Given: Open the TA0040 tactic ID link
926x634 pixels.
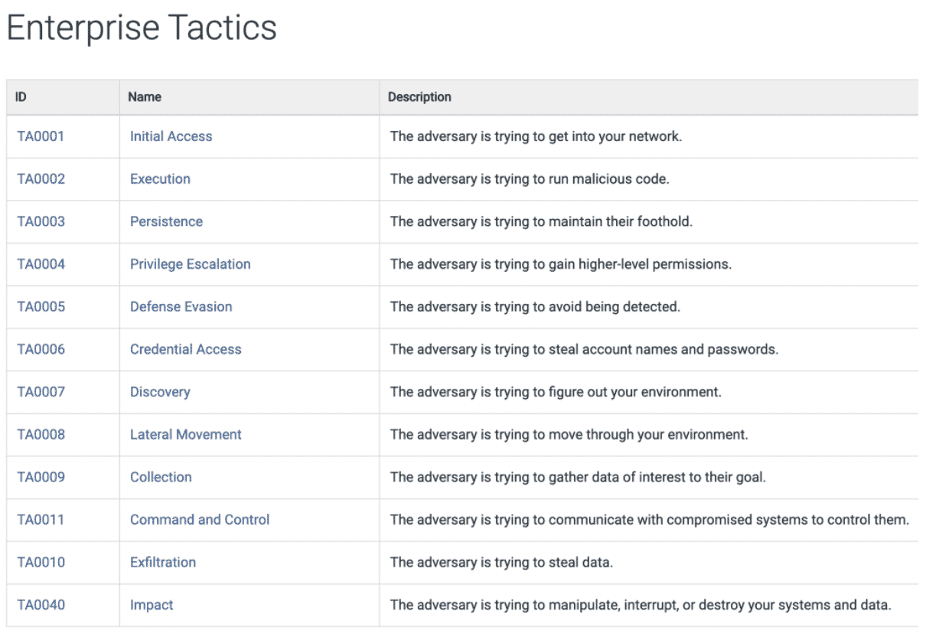Looking at the screenshot, I should [41, 605].
